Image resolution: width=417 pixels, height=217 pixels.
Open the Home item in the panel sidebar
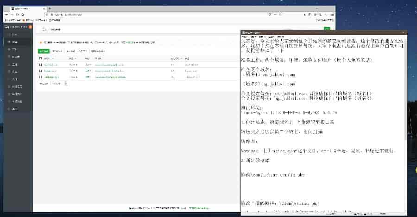tap(14, 35)
